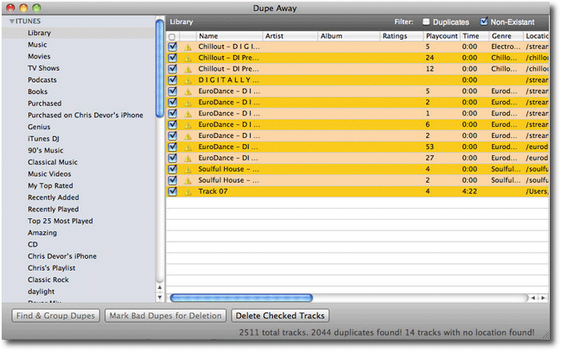
Task: Collapse the ITUNES sidebar group triangle
Action: (x=12, y=22)
